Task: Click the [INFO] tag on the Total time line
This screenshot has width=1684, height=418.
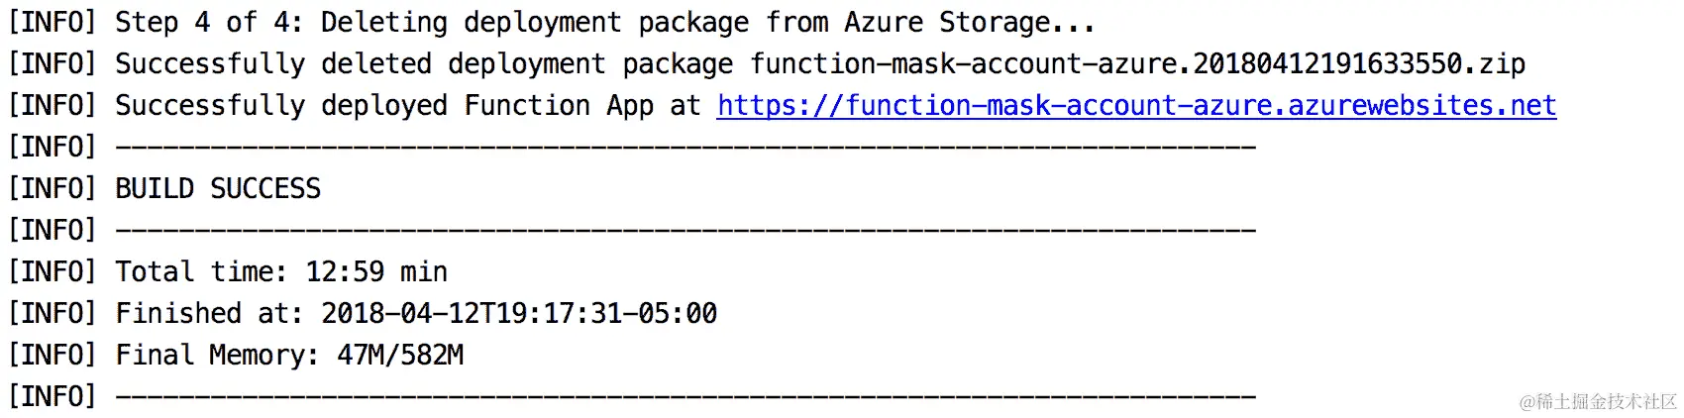Action: point(53,271)
